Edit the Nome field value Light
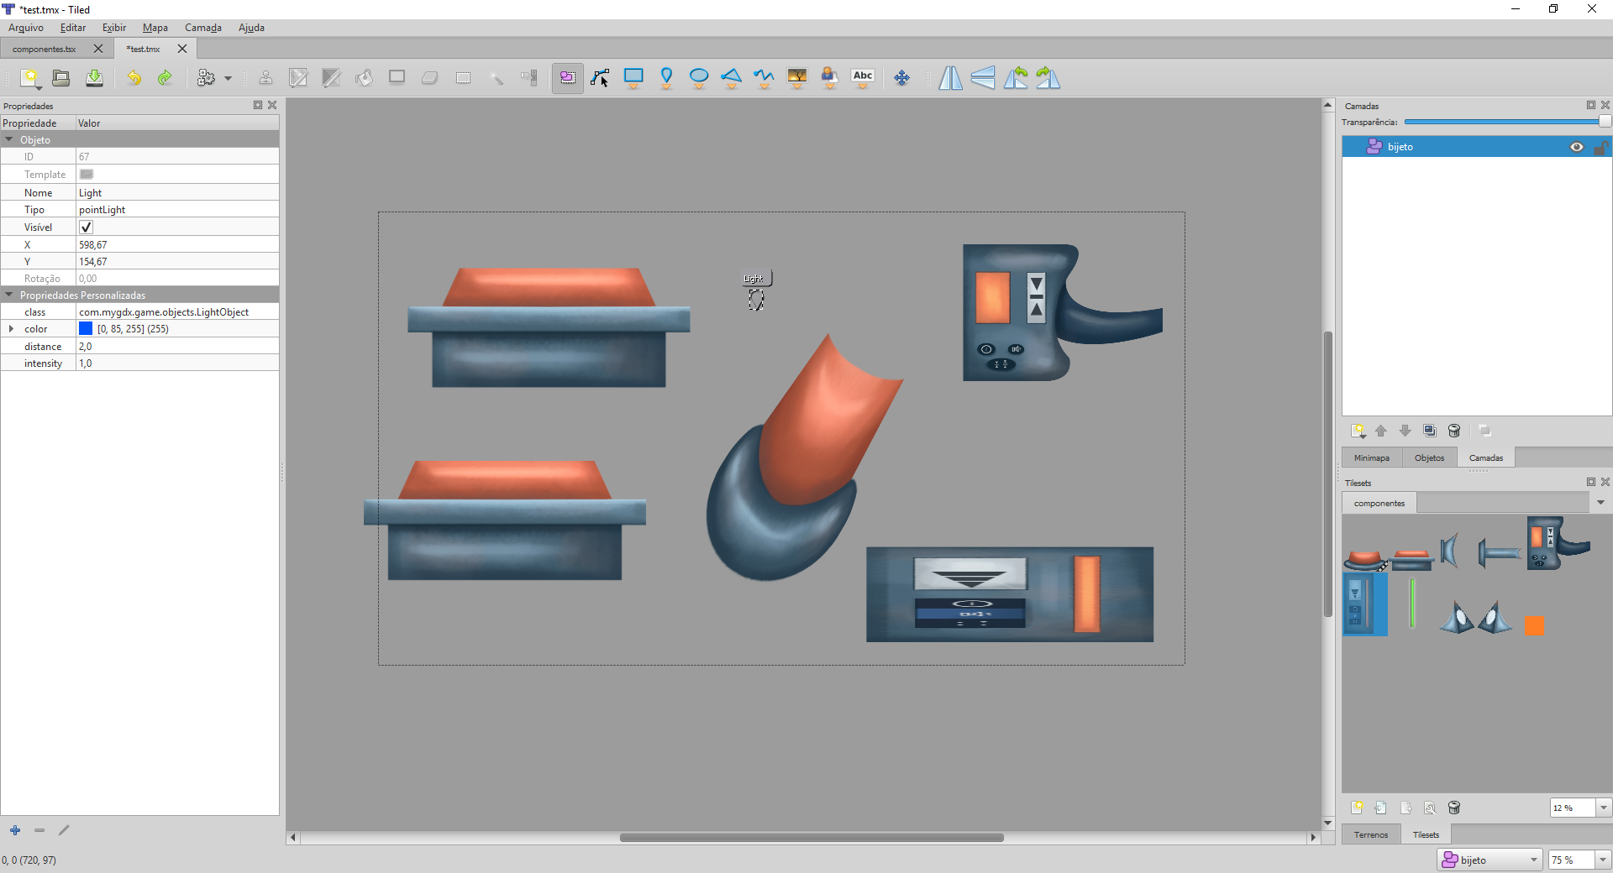Viewport: 1613px width, 873px height. (x=177, y=193)
